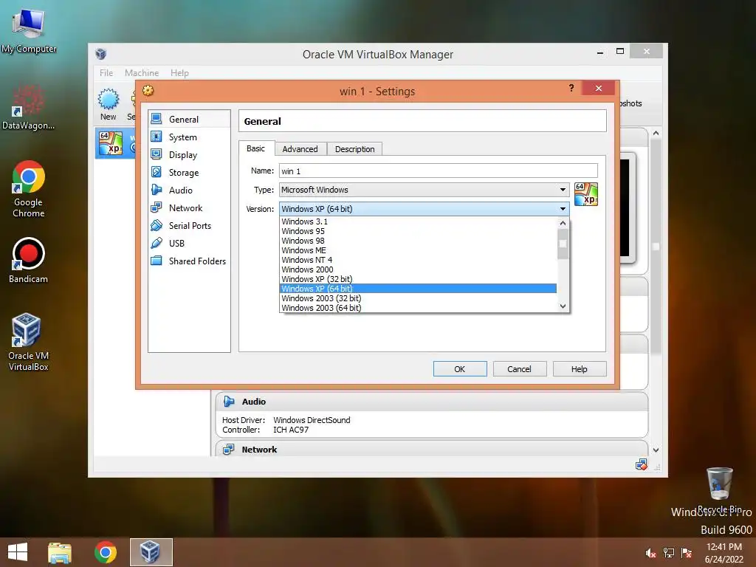Switch to the Basic tab
This screenshot has width=756, height=567.
pos(256,148)
